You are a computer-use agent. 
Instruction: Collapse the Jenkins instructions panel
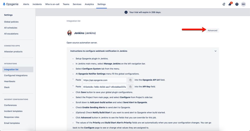(x=215, y=51)
